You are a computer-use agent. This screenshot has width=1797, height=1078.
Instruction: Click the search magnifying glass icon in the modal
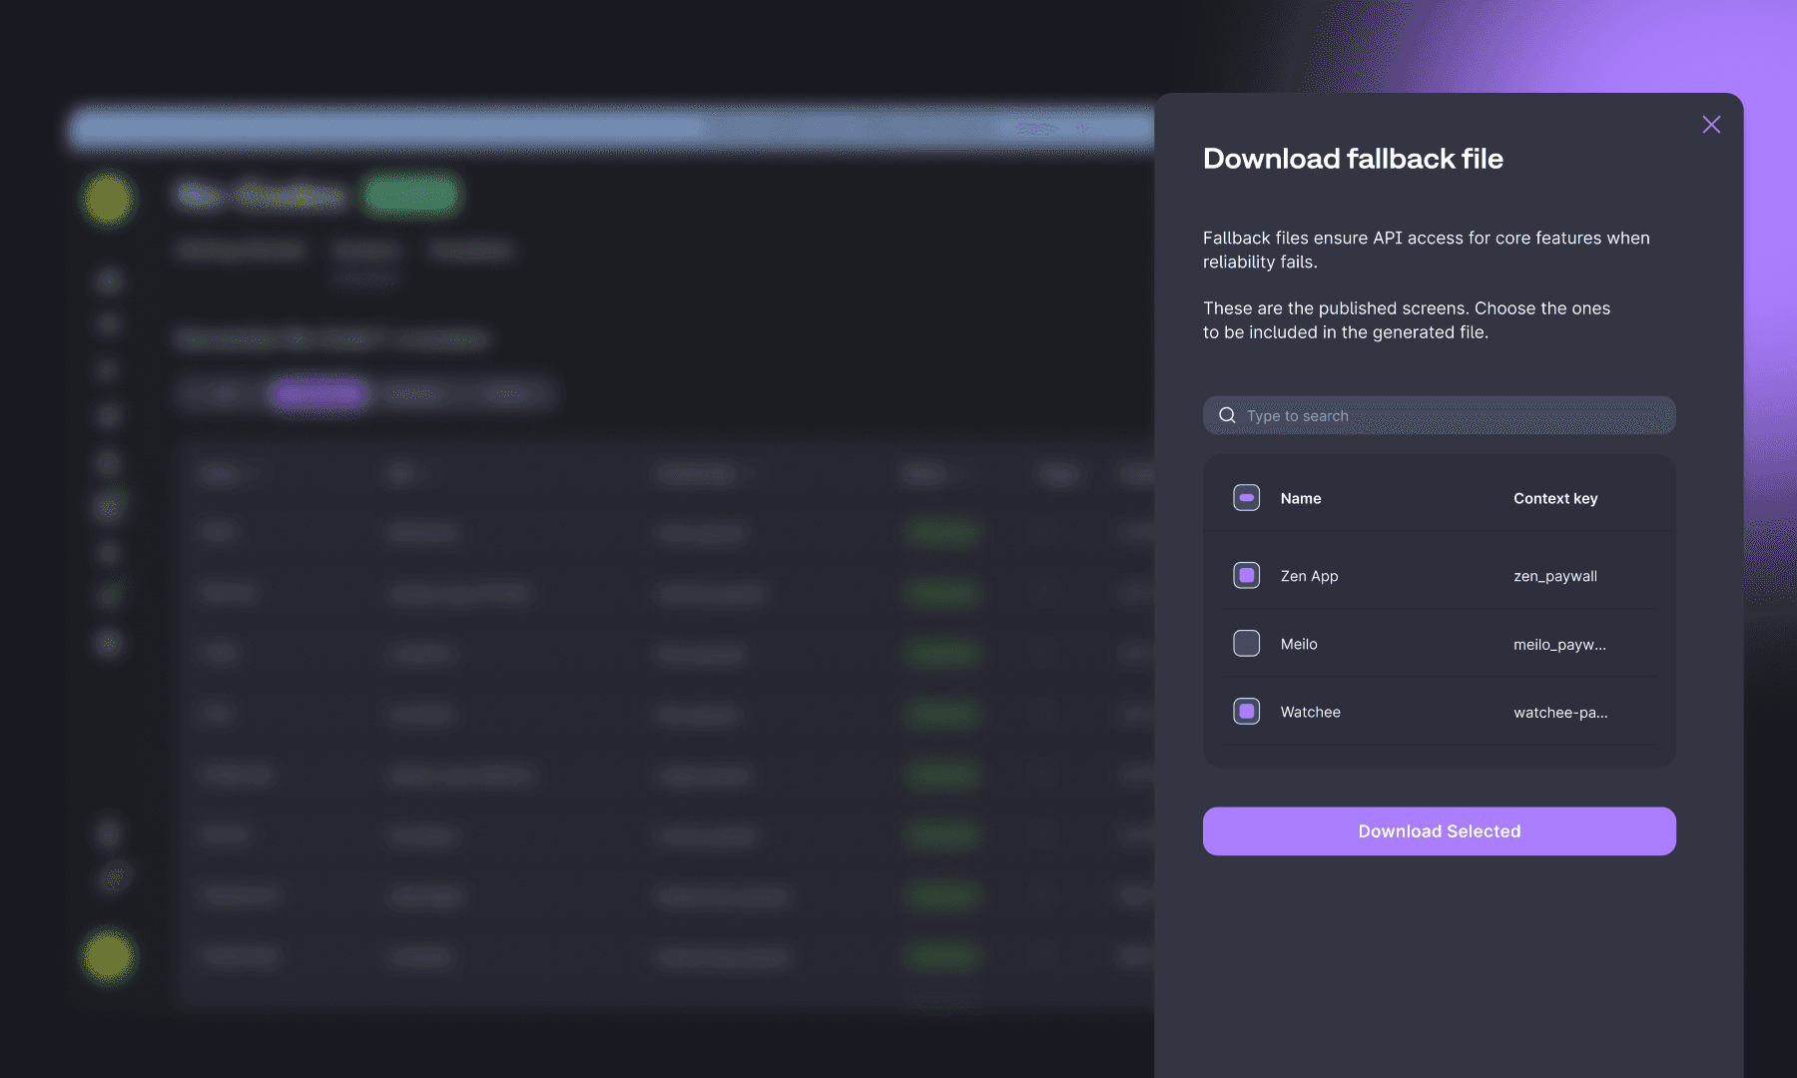1227,414
